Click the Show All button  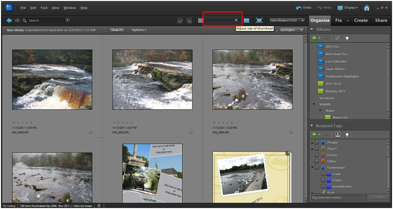(117, 30)
